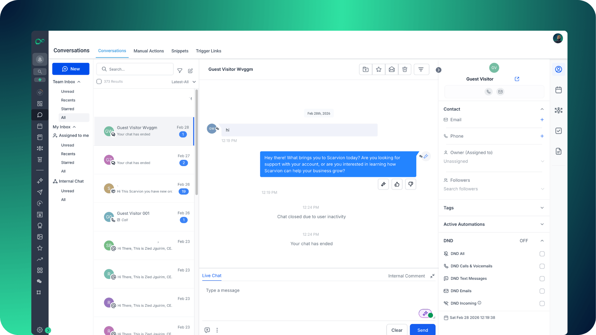Switch to the Internal Comment tab
Image resolution: width=596 pixels, height=335 pixels.
(x=406, y=276)
